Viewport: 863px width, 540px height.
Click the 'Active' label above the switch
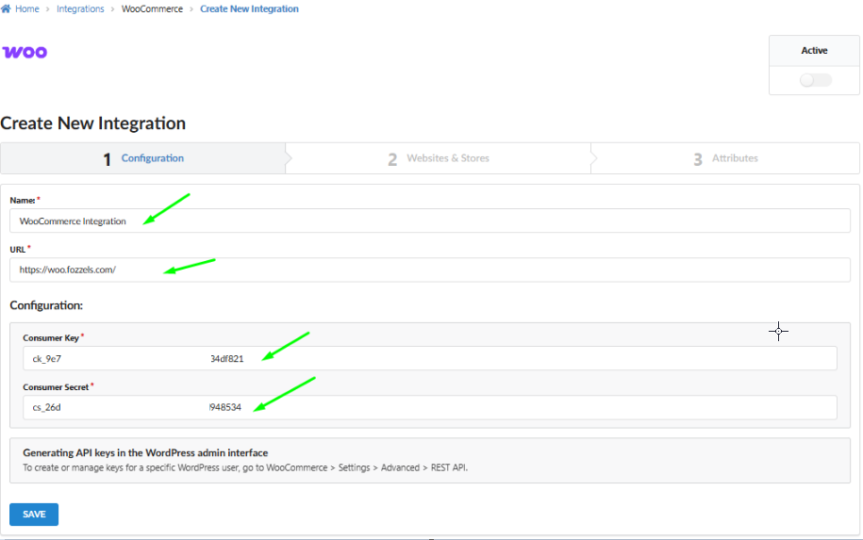click(814, 50)
